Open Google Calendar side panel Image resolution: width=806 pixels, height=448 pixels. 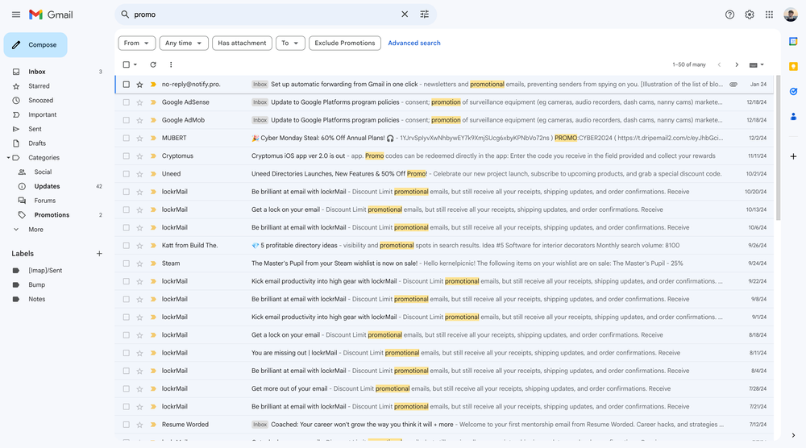(793, 41)
